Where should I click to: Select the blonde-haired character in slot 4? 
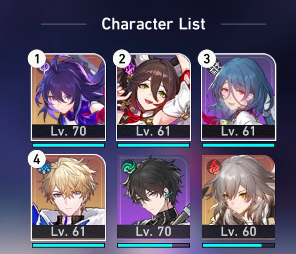68,197
